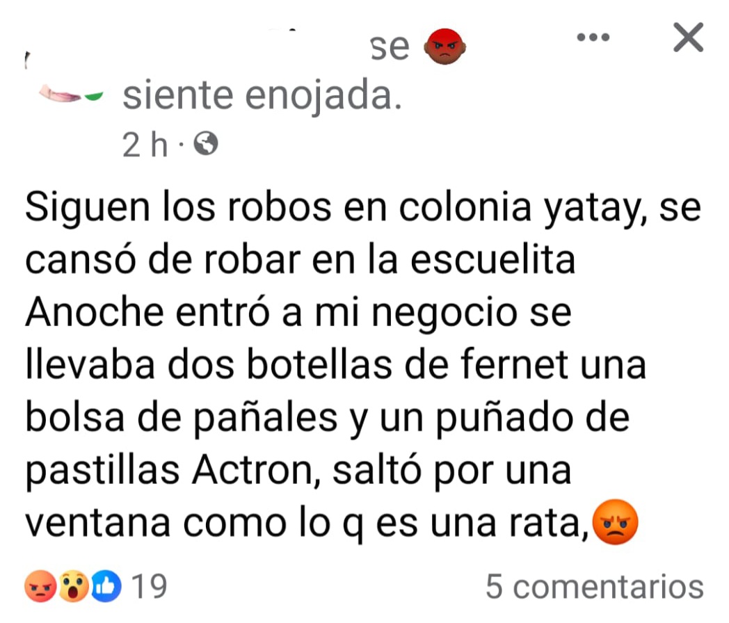The width and height of the screenshot is (729, 623).
Task: Click the like thumbs-up reaction icon
Action: pyautogui.click(x=106, y=586)
